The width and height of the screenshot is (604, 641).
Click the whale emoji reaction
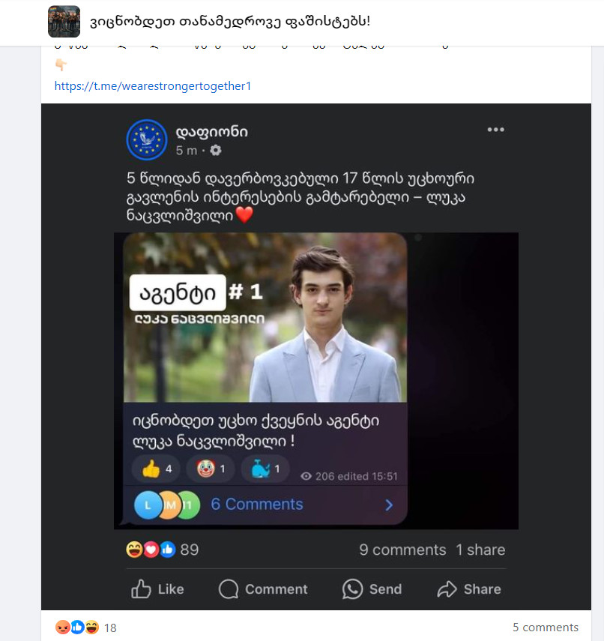265,469
